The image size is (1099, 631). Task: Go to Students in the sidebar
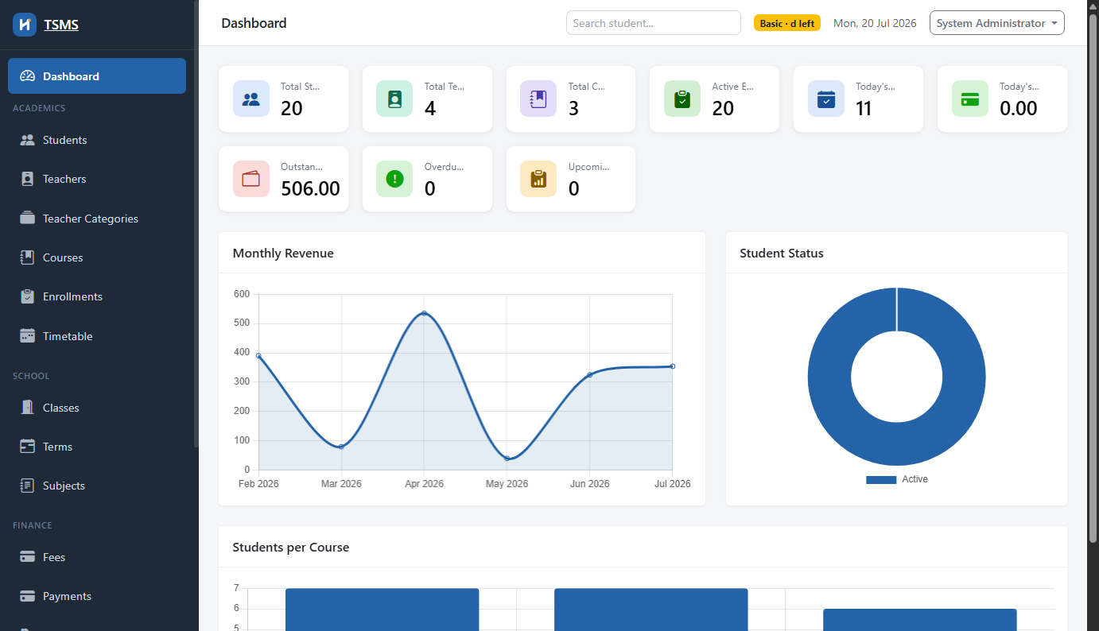(x=97, y=140)
